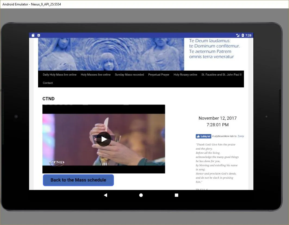The image size is (289, 225).
Task: Click the CTND logo on the video
Action: [x=57, y=163]
